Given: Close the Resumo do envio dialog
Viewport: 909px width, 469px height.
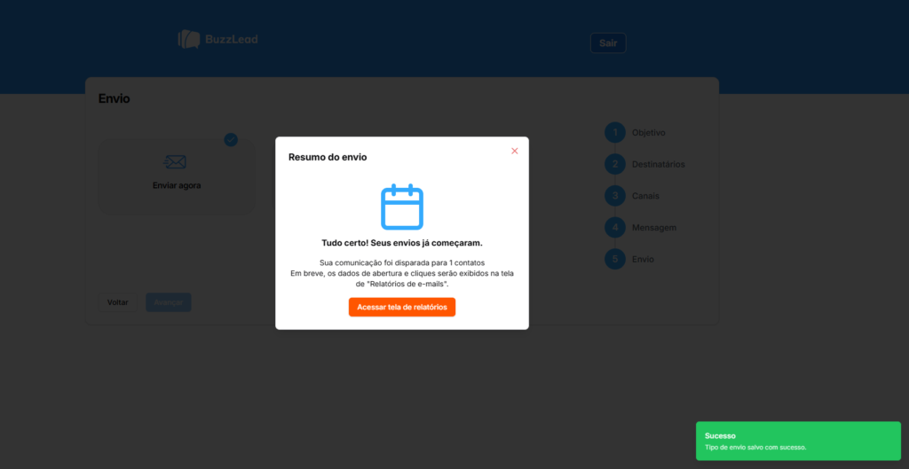Looking at the screenshot, I should pyautogui.click(x=514, y=151).
